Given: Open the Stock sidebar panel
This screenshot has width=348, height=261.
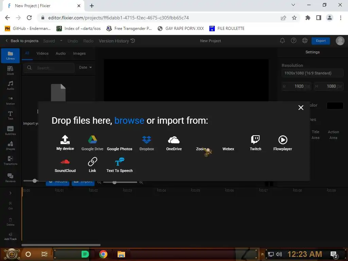Looking at the screenshot, I should [11, 71].
